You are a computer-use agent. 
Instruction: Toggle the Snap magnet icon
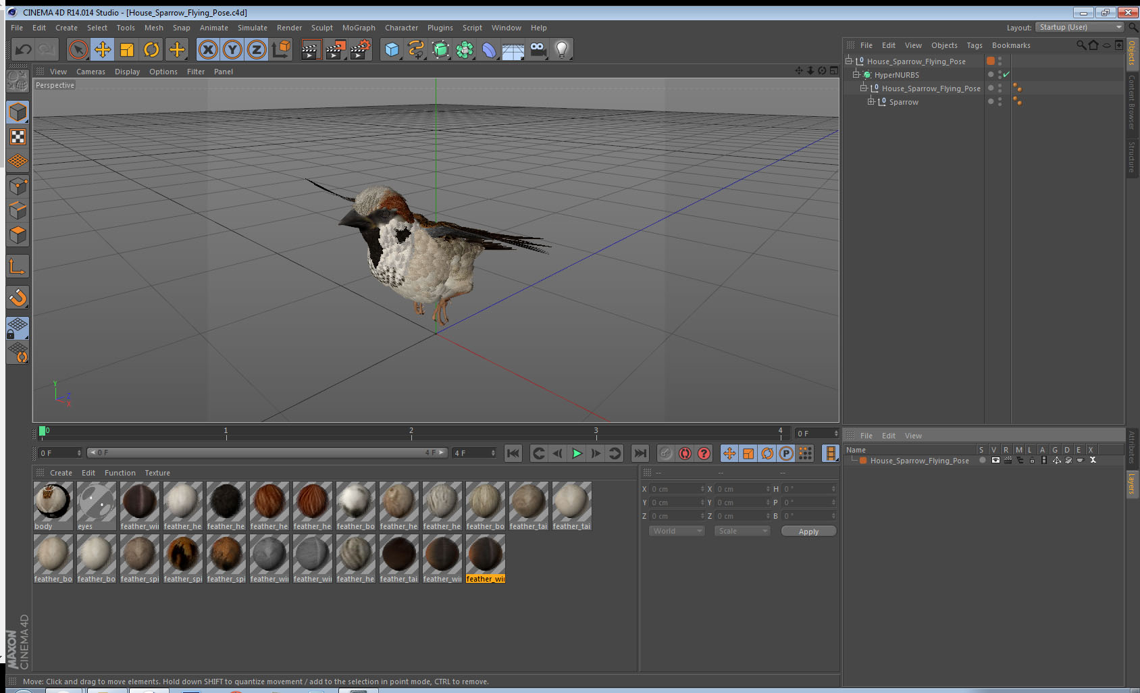tap(18, 297)
